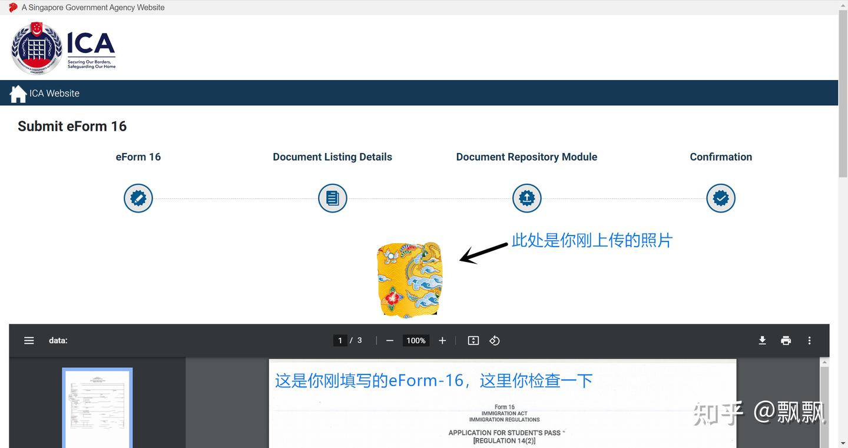This screenshot has height=448, width=848.
Task: Zoom out the PDF document
Action: coord(389,340)
